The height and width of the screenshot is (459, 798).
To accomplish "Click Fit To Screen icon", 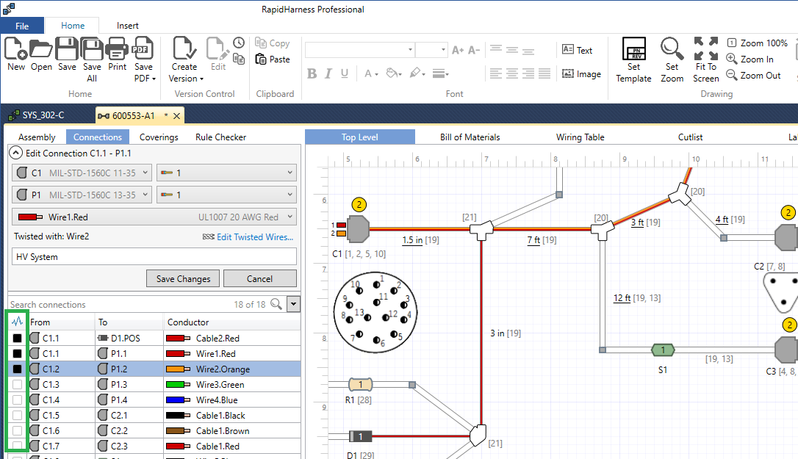I will point(706,49).
